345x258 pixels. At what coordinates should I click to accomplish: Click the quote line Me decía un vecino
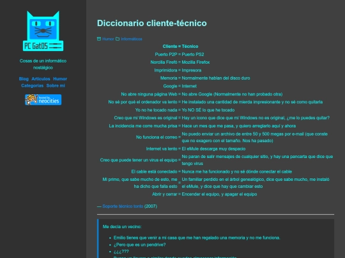122,227
